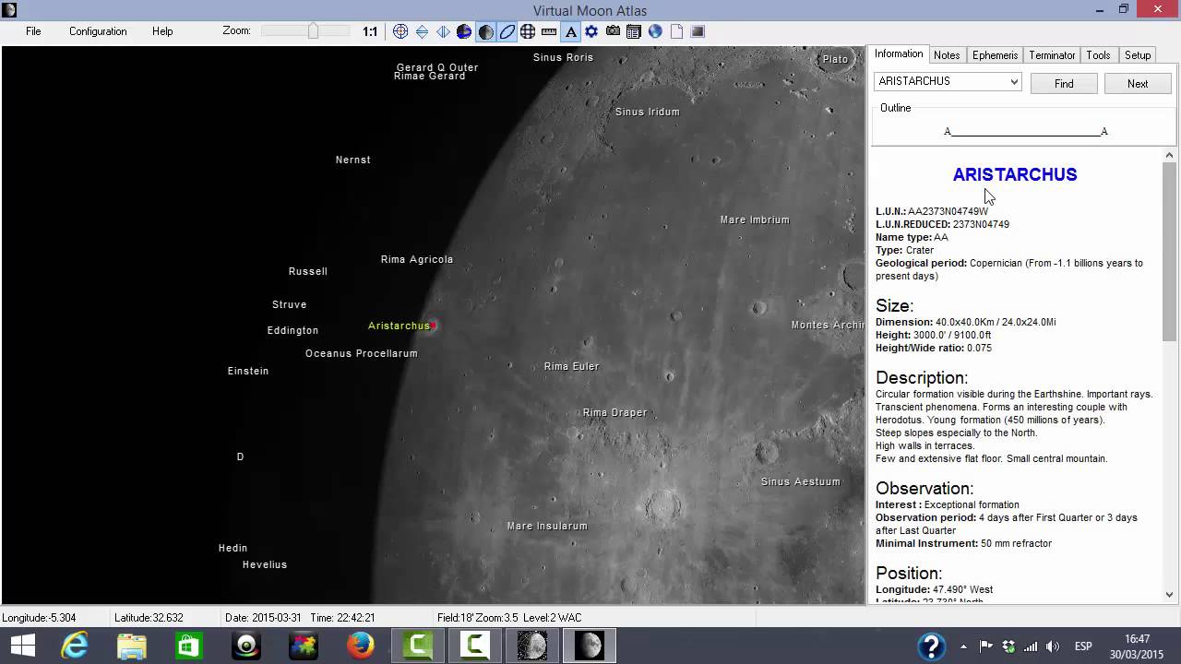This screenshot has height=664, width=1181.
Task: Switch to the Tools tab
Action: coord(1098,55)
